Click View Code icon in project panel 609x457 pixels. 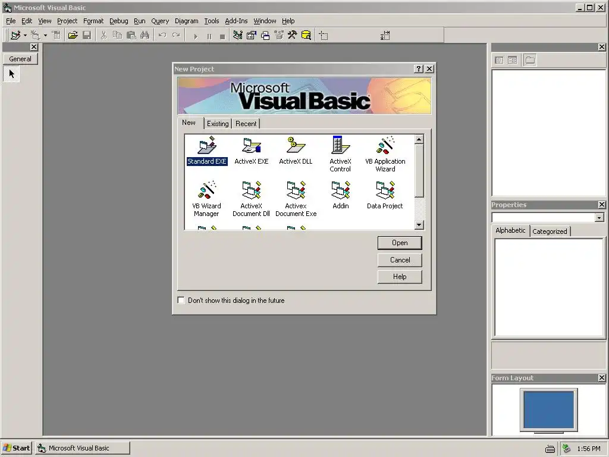point(500,60)
